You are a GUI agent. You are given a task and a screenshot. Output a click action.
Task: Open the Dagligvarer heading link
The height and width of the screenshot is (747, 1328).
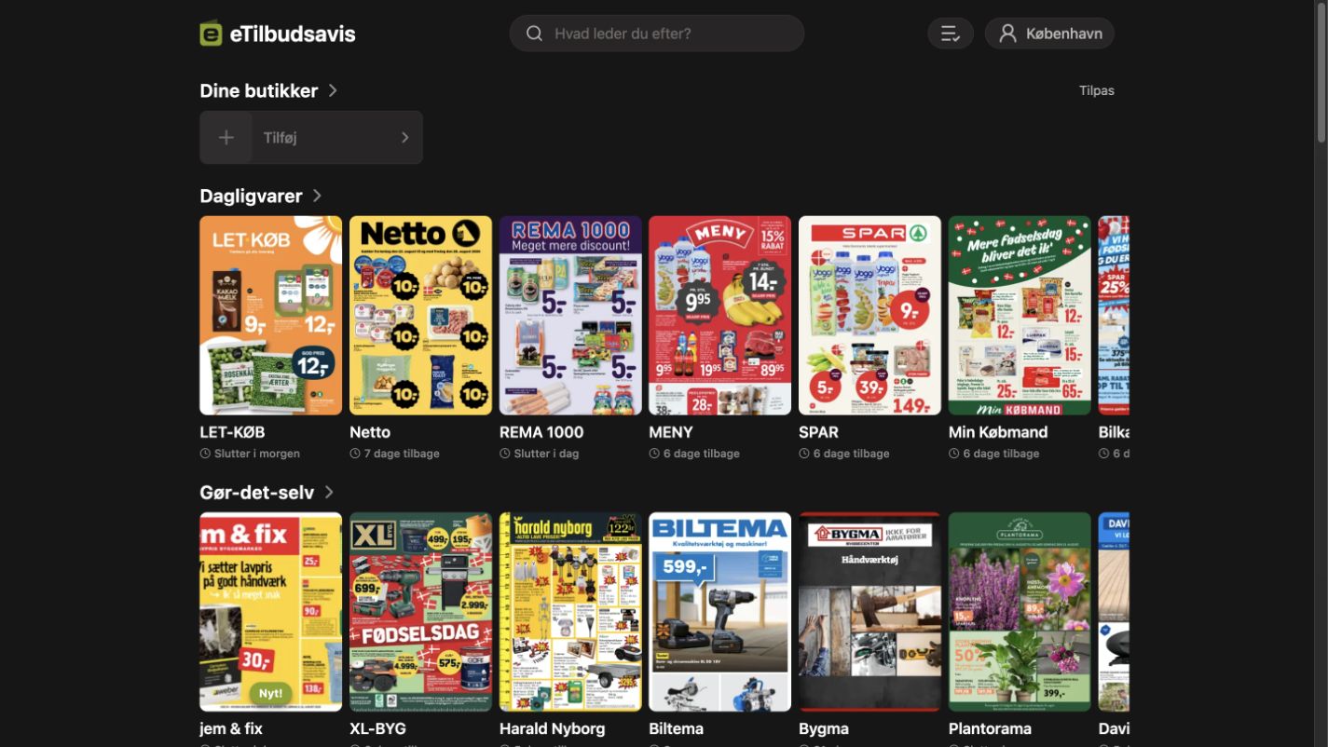click(x=251, y=196)
